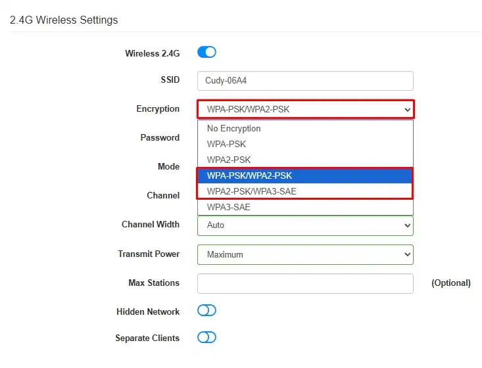Enable the Hidden Network toggle
Image resolution: width=482 pixels, height=368 pixels.
click(206, 311)
